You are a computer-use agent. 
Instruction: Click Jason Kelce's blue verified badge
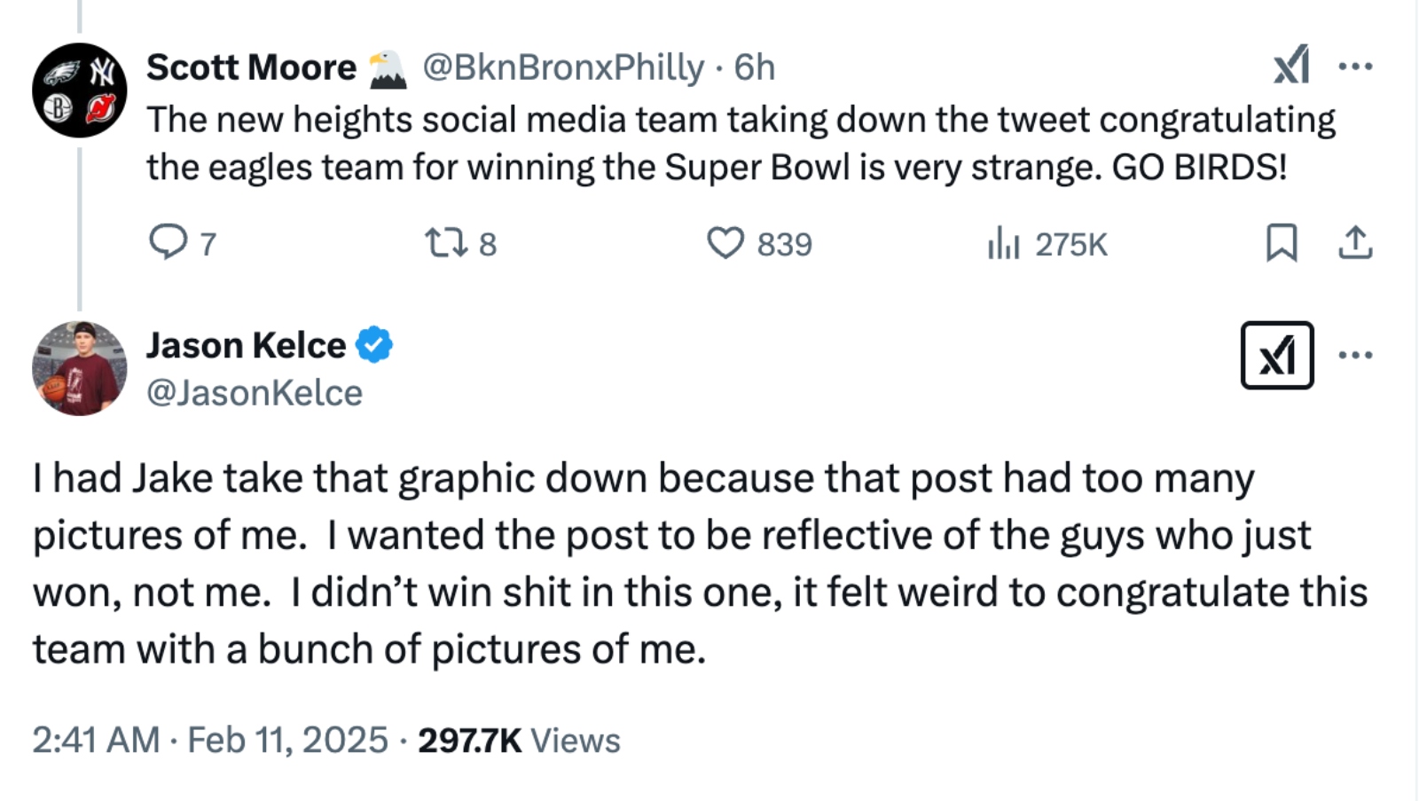point(372,345)
